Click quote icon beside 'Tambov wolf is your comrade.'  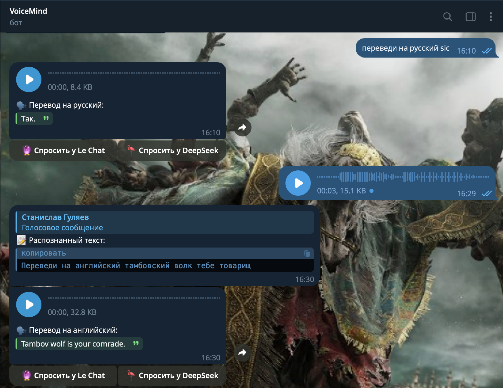(136, 343)
